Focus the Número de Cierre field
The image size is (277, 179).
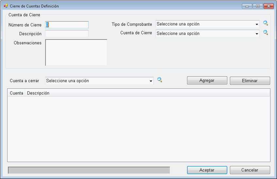(x=67, y=25)
